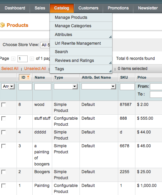Check the checkbox for a painting of boogers

[3, 146]
